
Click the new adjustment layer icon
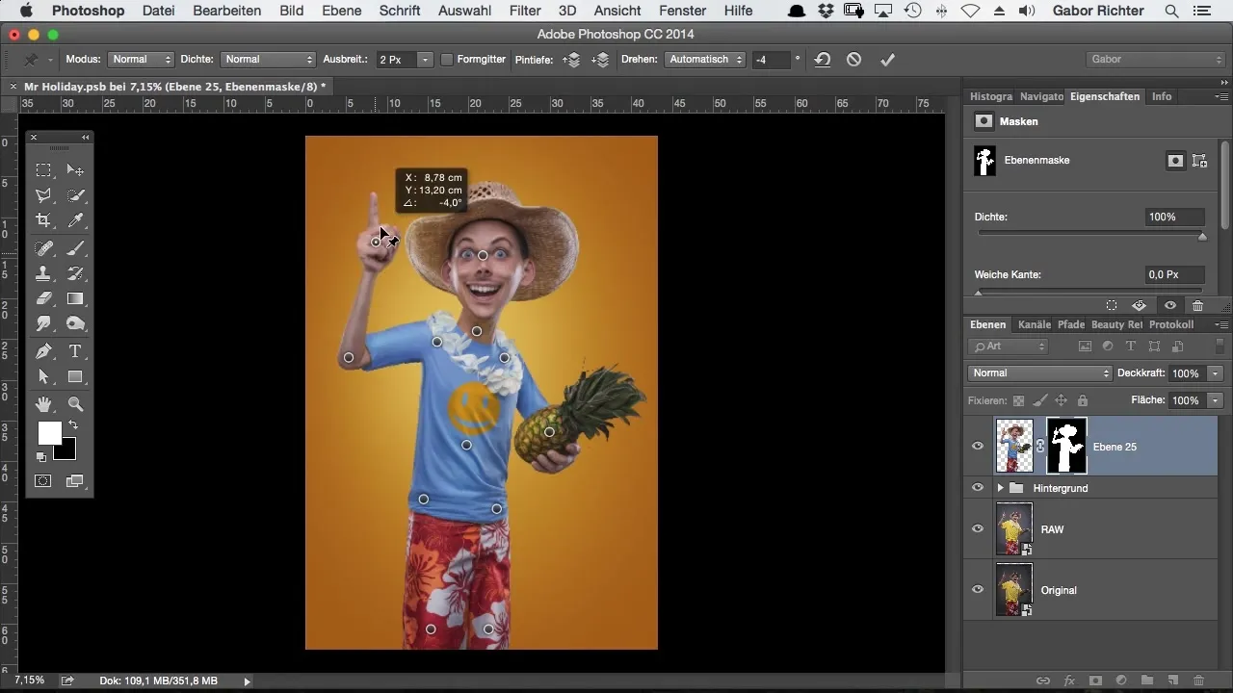1121,680
